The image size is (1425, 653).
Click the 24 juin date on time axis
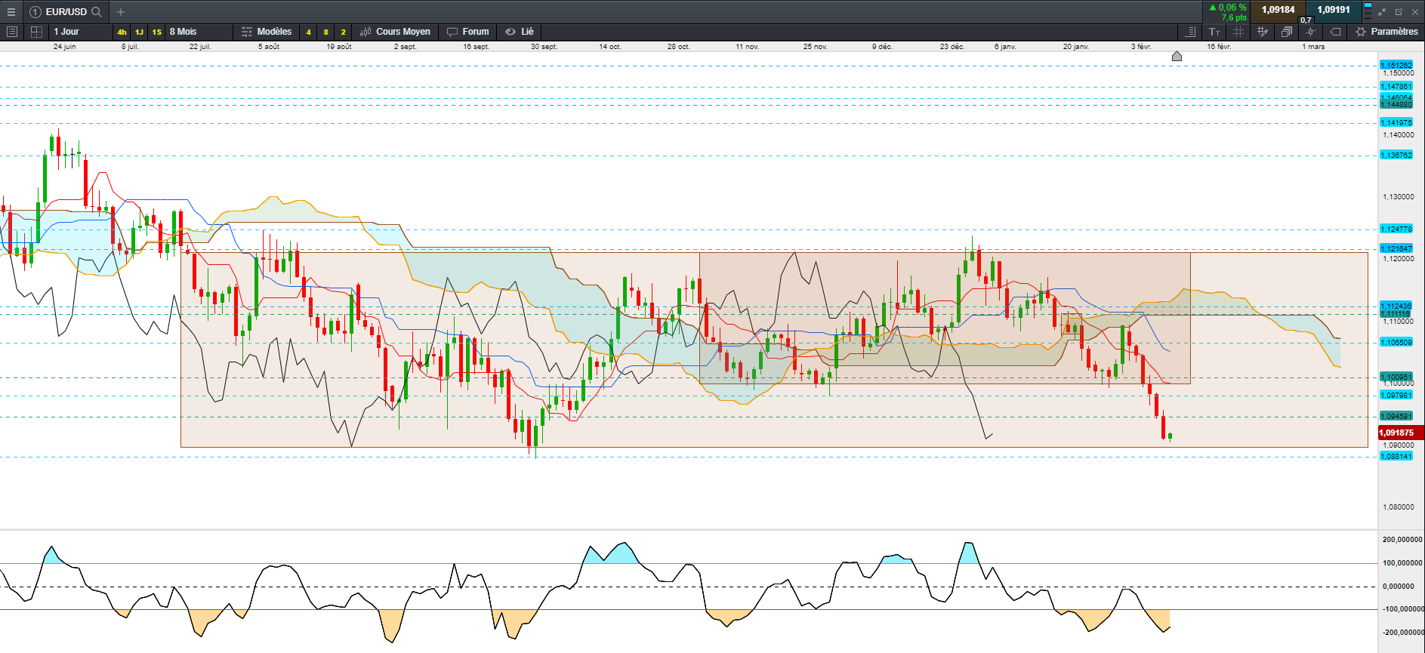(x=65, y=47)
